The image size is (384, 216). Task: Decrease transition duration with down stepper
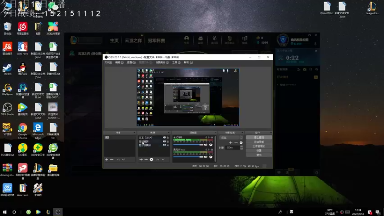[242, 149]
